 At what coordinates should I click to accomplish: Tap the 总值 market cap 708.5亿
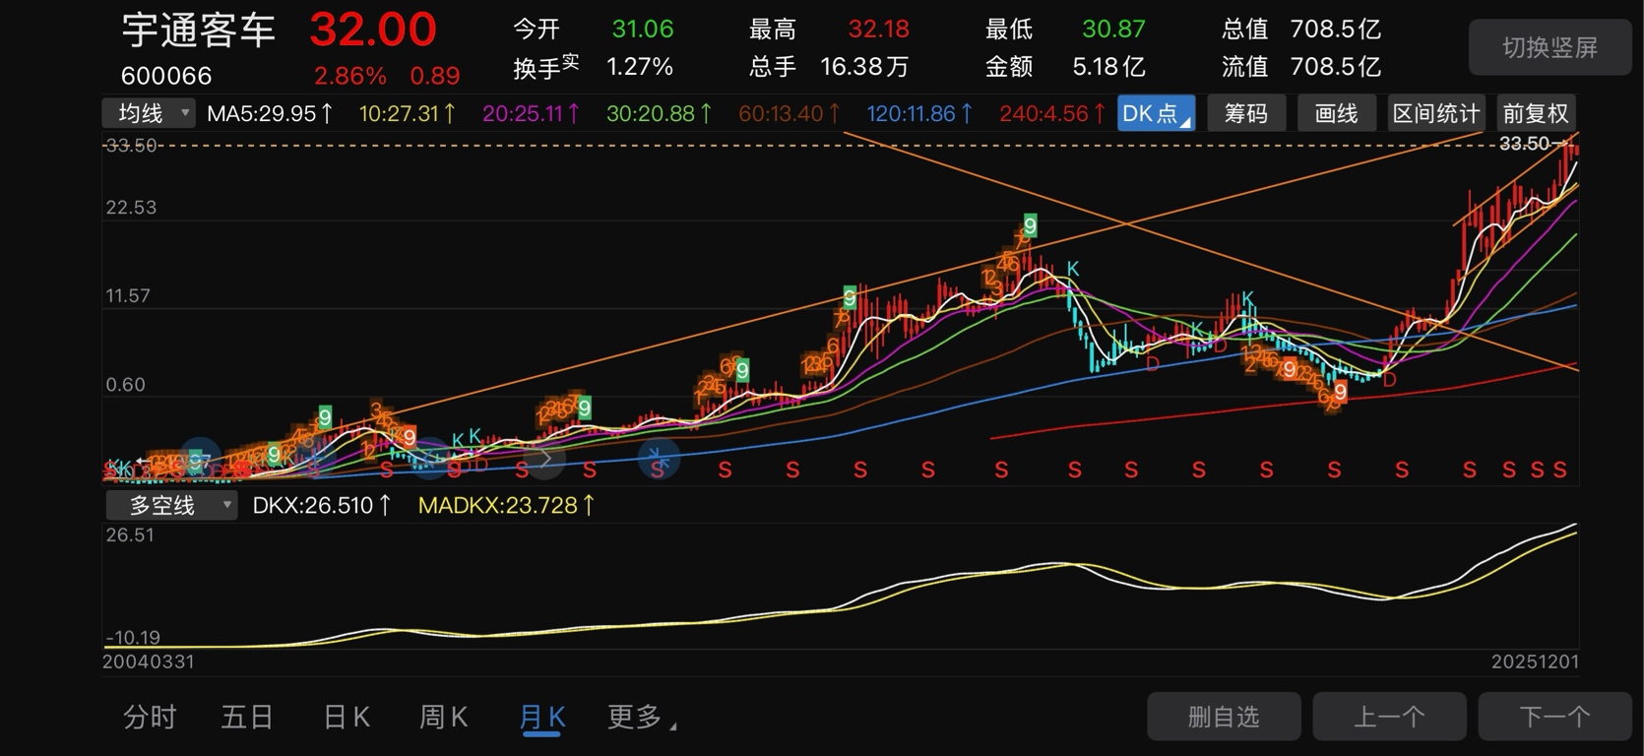coord(1336,29)
